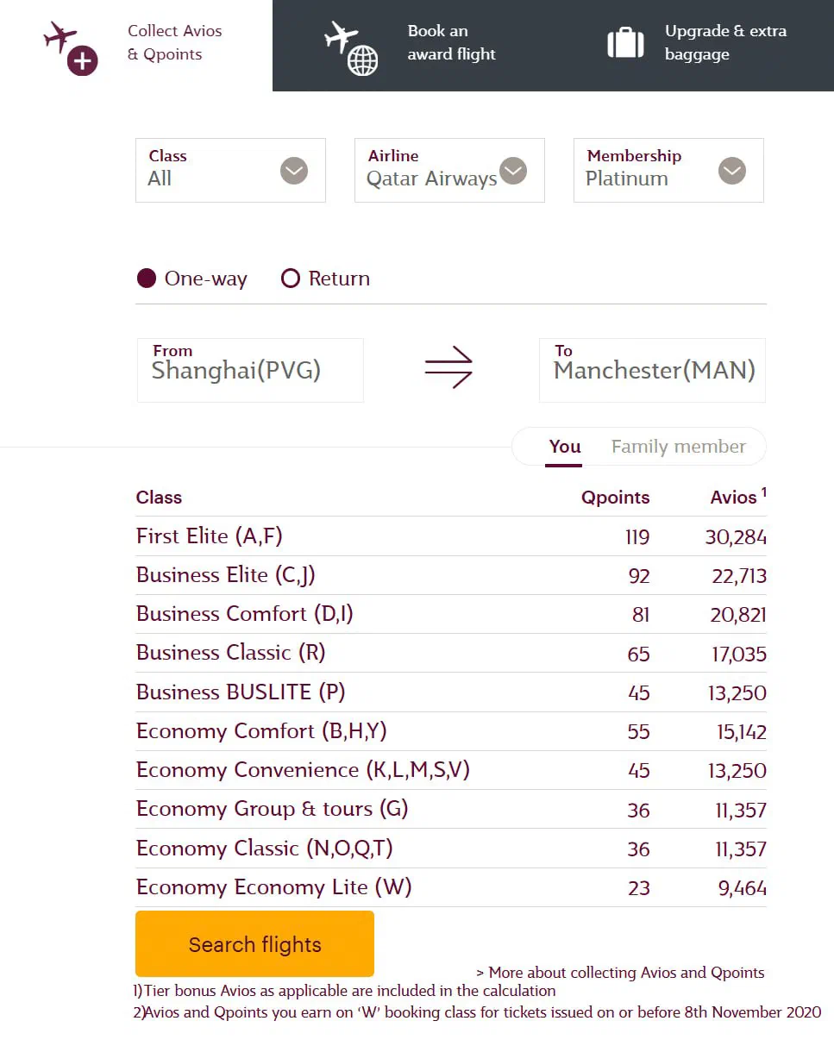The image size is (834, 1046).
Task: Select the One-way radio button
Action: click(147, 279)
